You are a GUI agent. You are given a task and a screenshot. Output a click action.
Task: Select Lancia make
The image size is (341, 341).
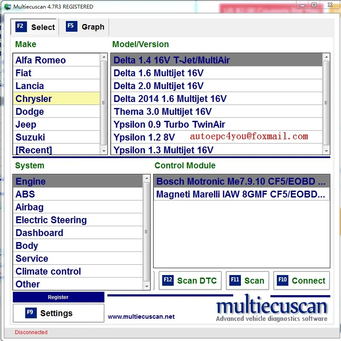[x=56, y=86]
